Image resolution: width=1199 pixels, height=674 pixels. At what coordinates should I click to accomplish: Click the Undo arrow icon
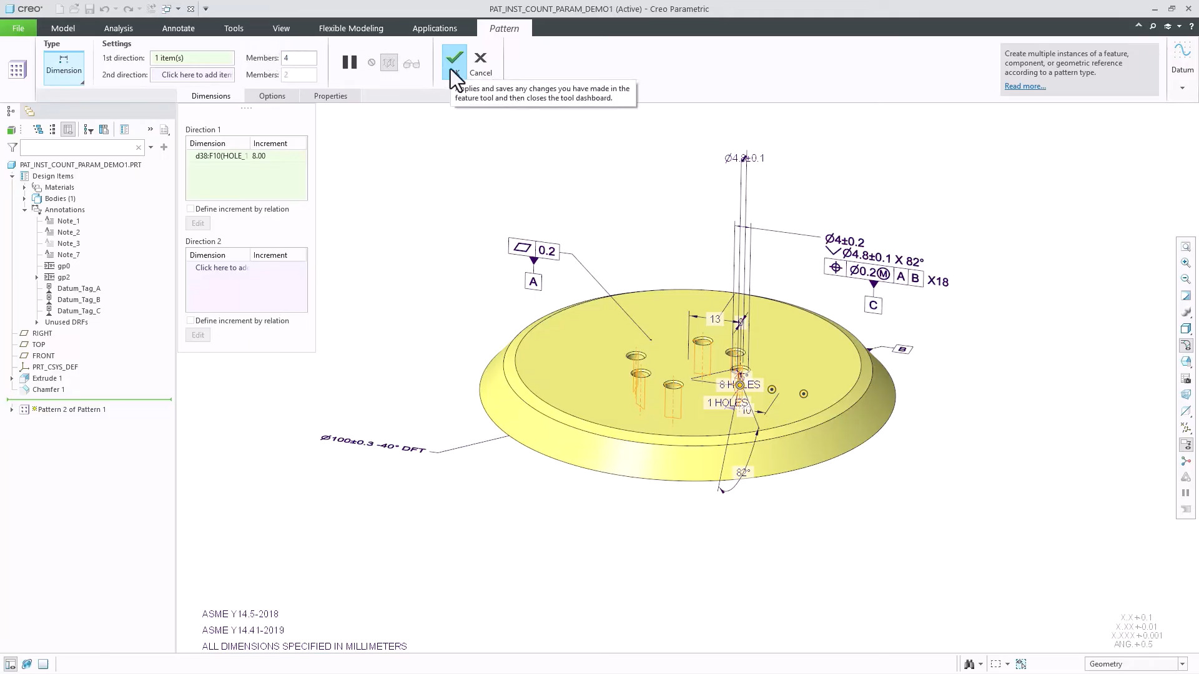click(x=104, y=9)
